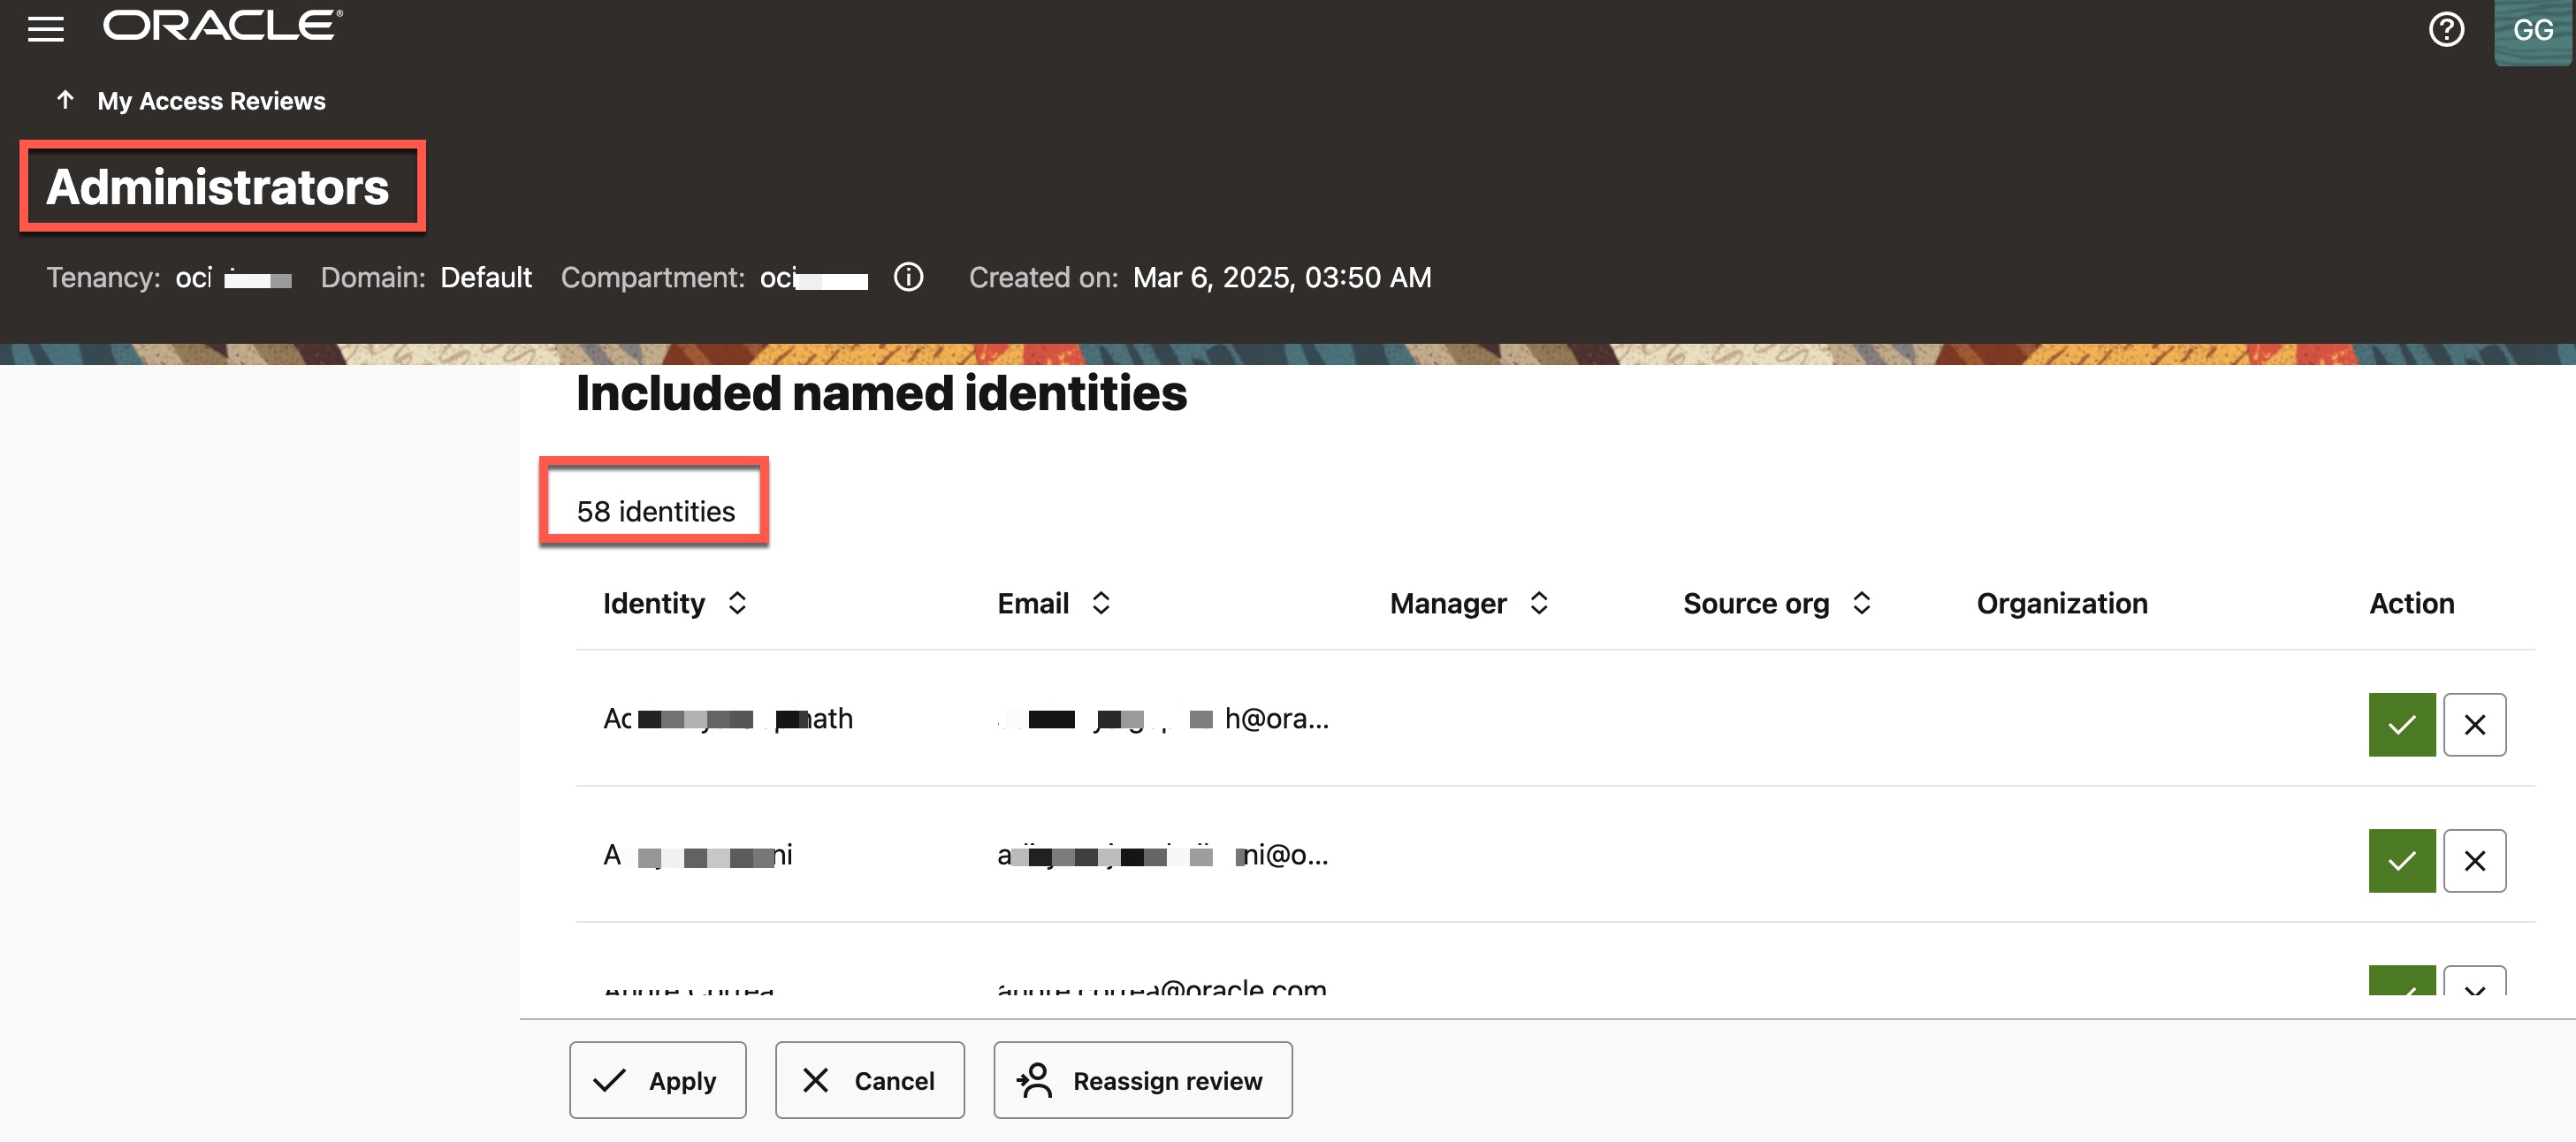Go back using the up arrow
The image size is (2576, 1142).
pyautogui.click(x=65, y=100)
